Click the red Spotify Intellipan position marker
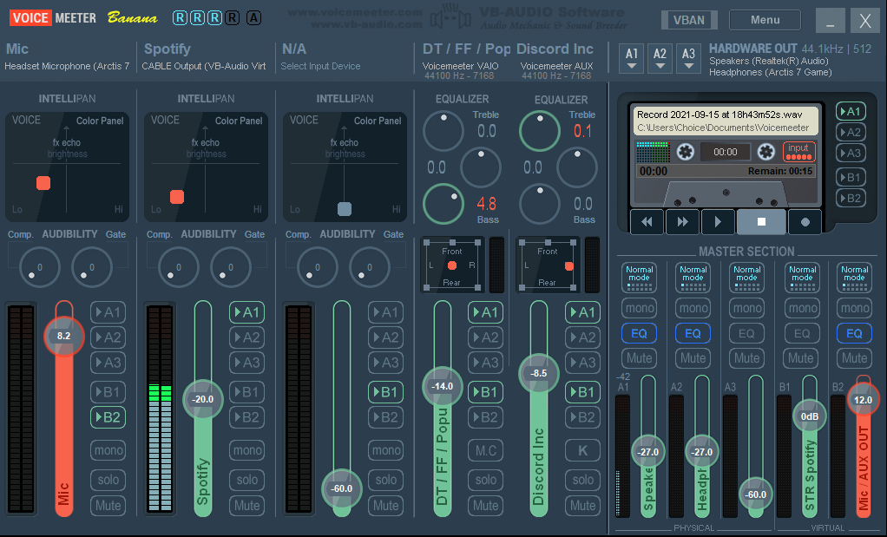This screenshot has width=887, height=537. coord(177,197)
